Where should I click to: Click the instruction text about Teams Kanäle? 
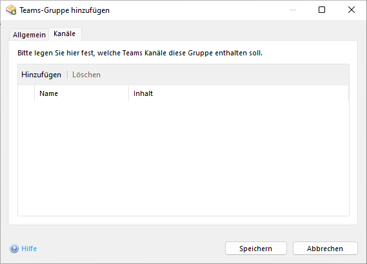pos(140,53)
